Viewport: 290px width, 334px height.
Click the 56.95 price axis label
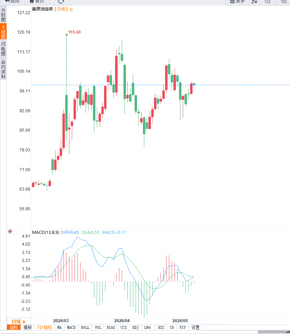[25, 209]
